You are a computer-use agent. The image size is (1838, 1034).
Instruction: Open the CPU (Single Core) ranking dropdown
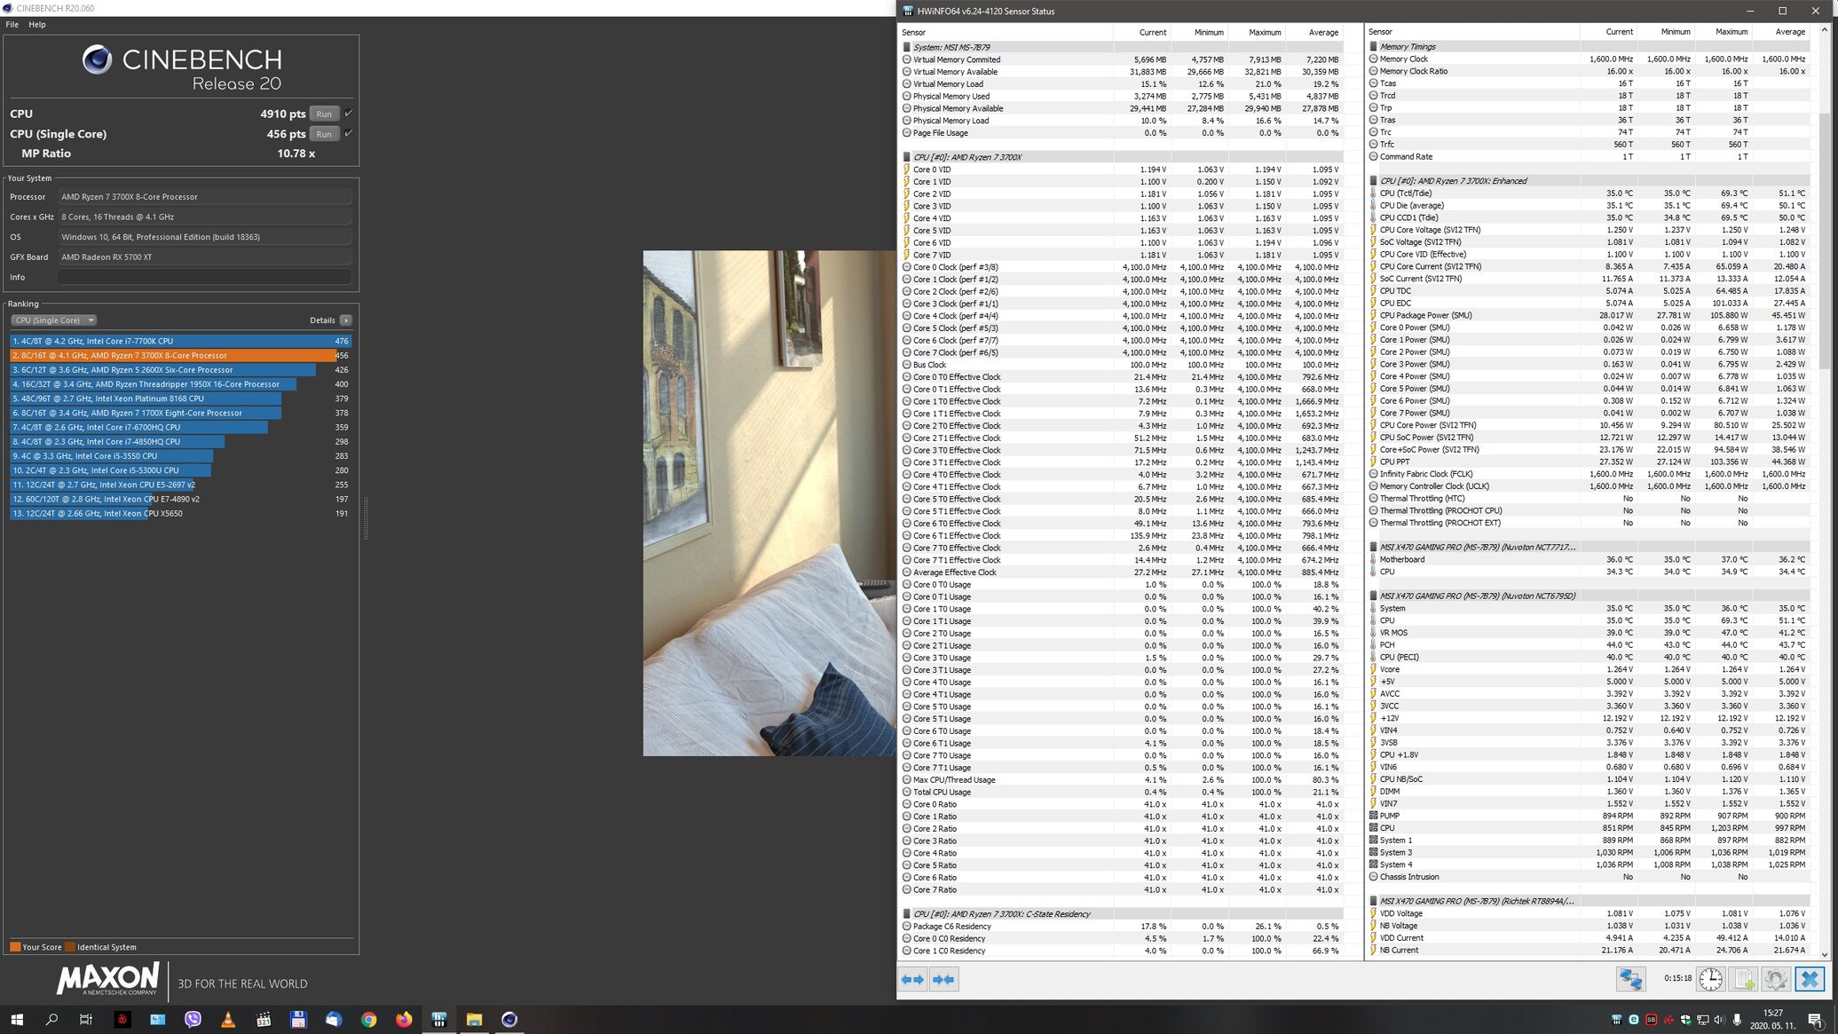point(53,320)
